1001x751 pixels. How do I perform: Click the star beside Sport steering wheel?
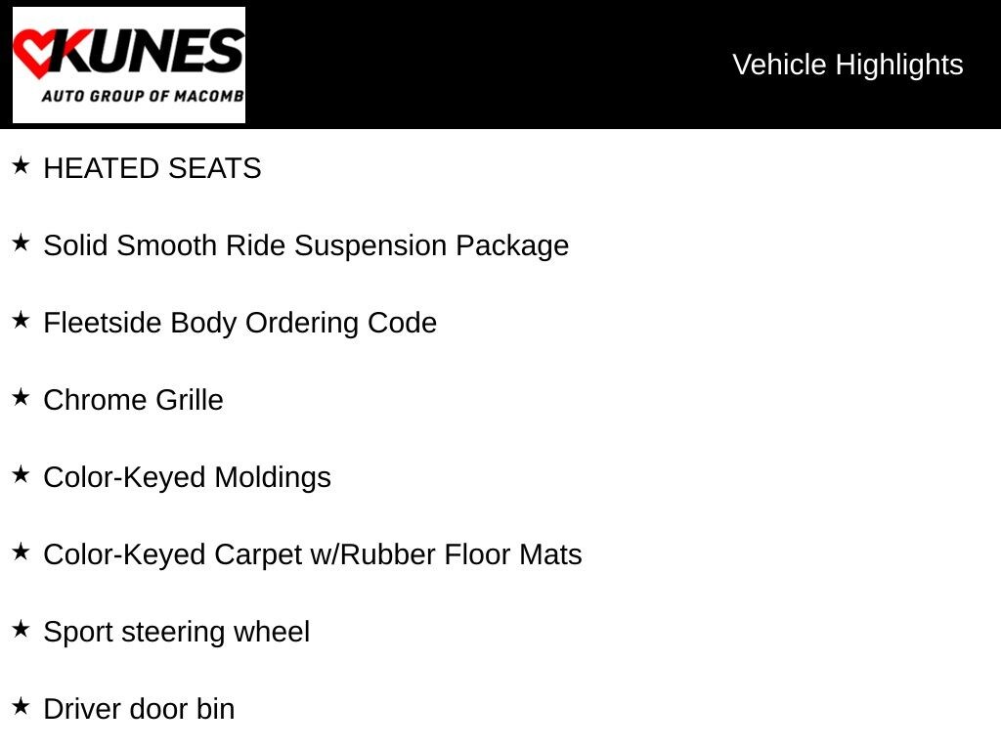21,630
